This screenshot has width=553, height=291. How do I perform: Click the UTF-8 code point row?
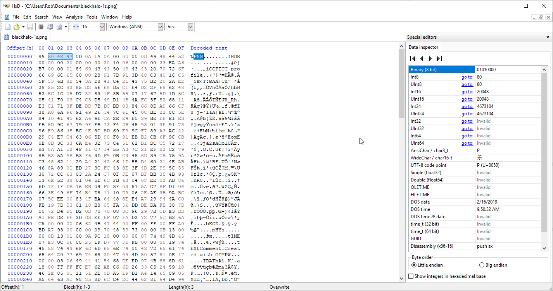pos(475,165)
